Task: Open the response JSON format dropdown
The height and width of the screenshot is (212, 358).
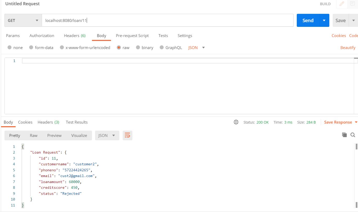Action: (107, 135)
